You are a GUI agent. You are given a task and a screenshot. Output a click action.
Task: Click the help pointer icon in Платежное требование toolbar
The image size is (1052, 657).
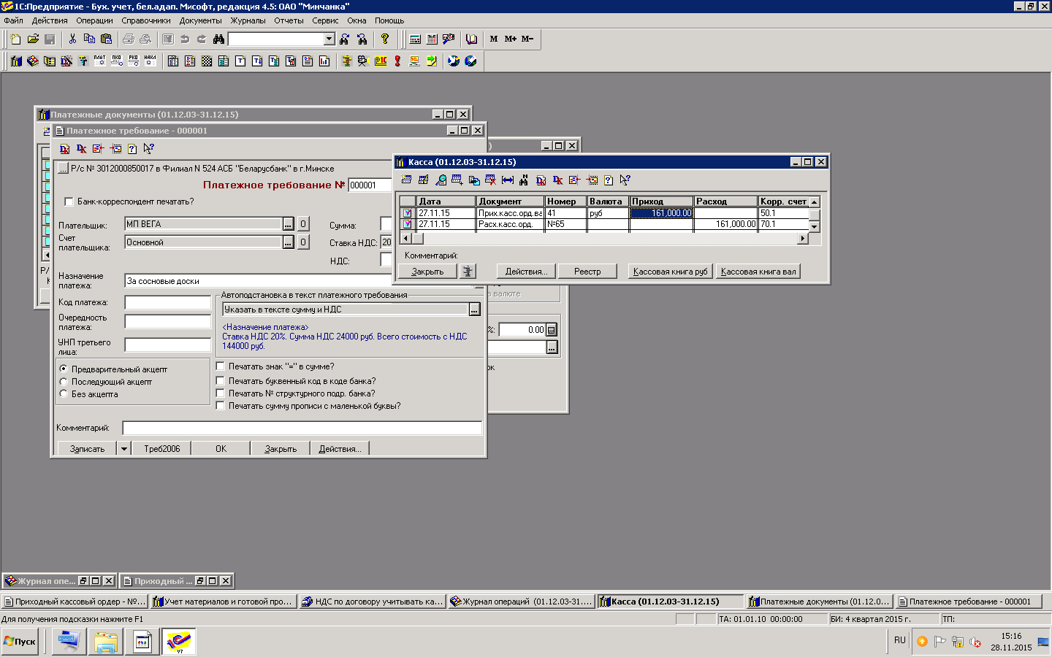pyautogui.click(x=149, y=148)
